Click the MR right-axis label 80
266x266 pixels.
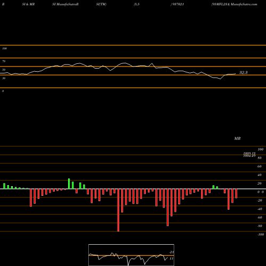[260, 158]
